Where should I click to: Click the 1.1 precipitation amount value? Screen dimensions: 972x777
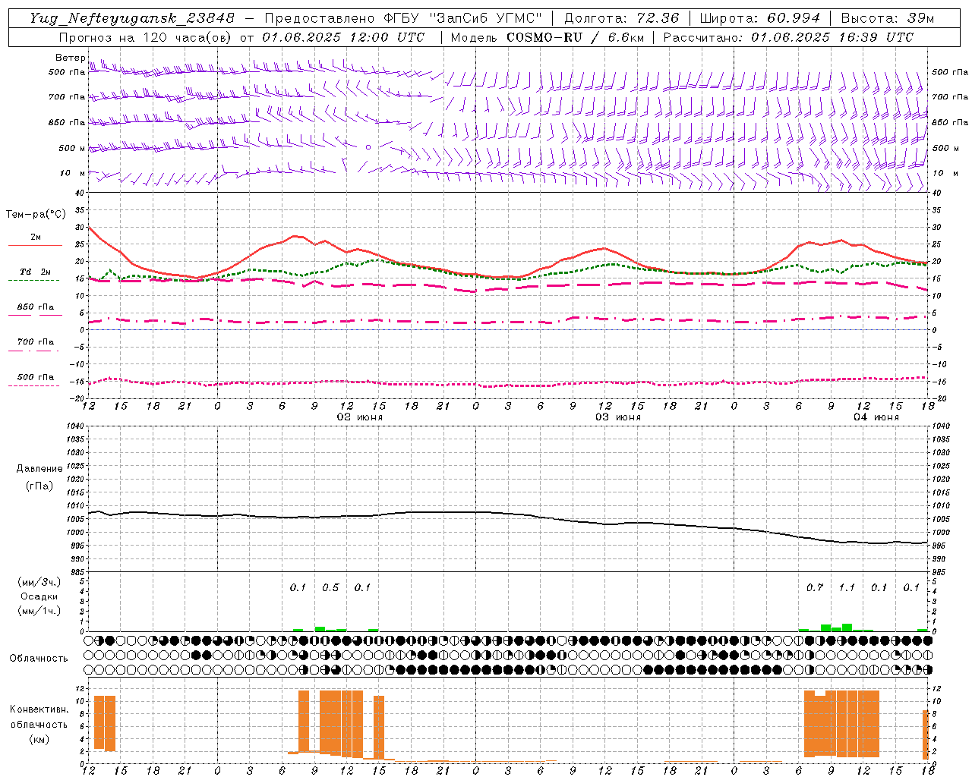847,588
